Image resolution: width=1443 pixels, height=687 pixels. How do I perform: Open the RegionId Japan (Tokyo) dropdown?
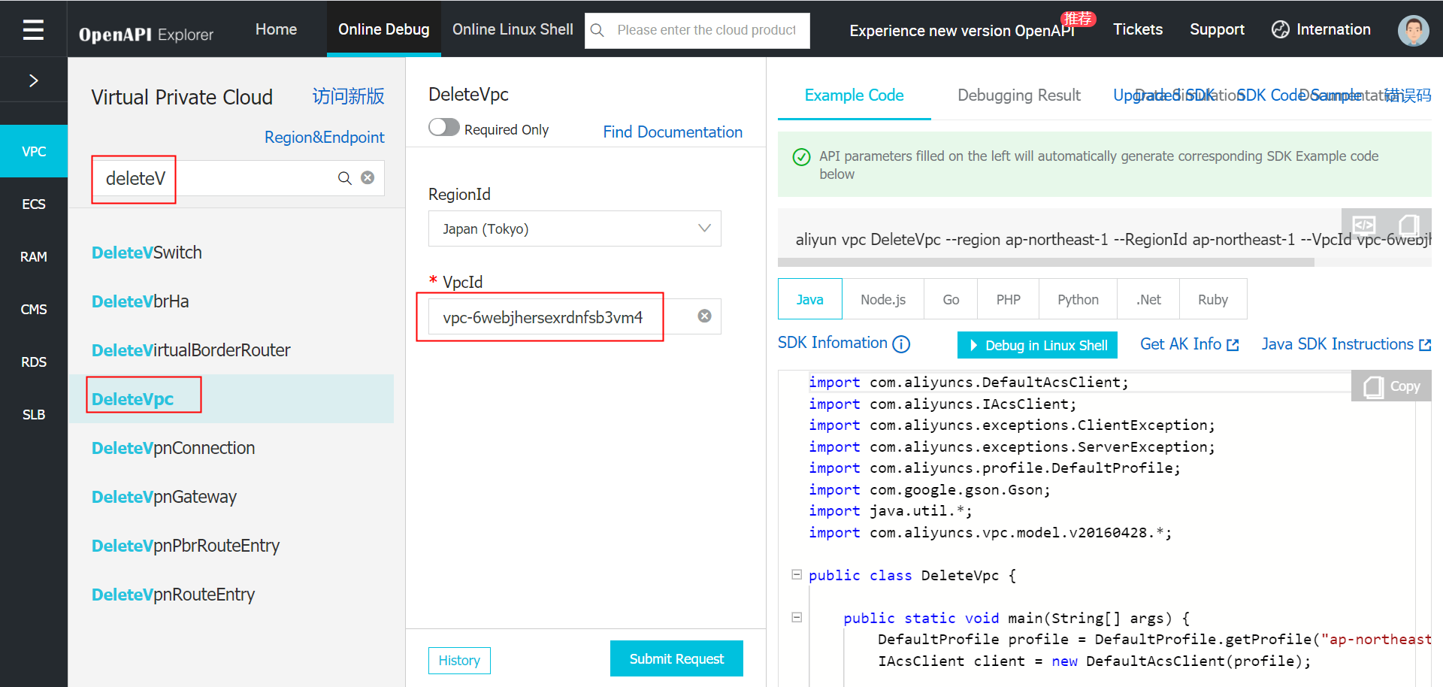point(575,228)
